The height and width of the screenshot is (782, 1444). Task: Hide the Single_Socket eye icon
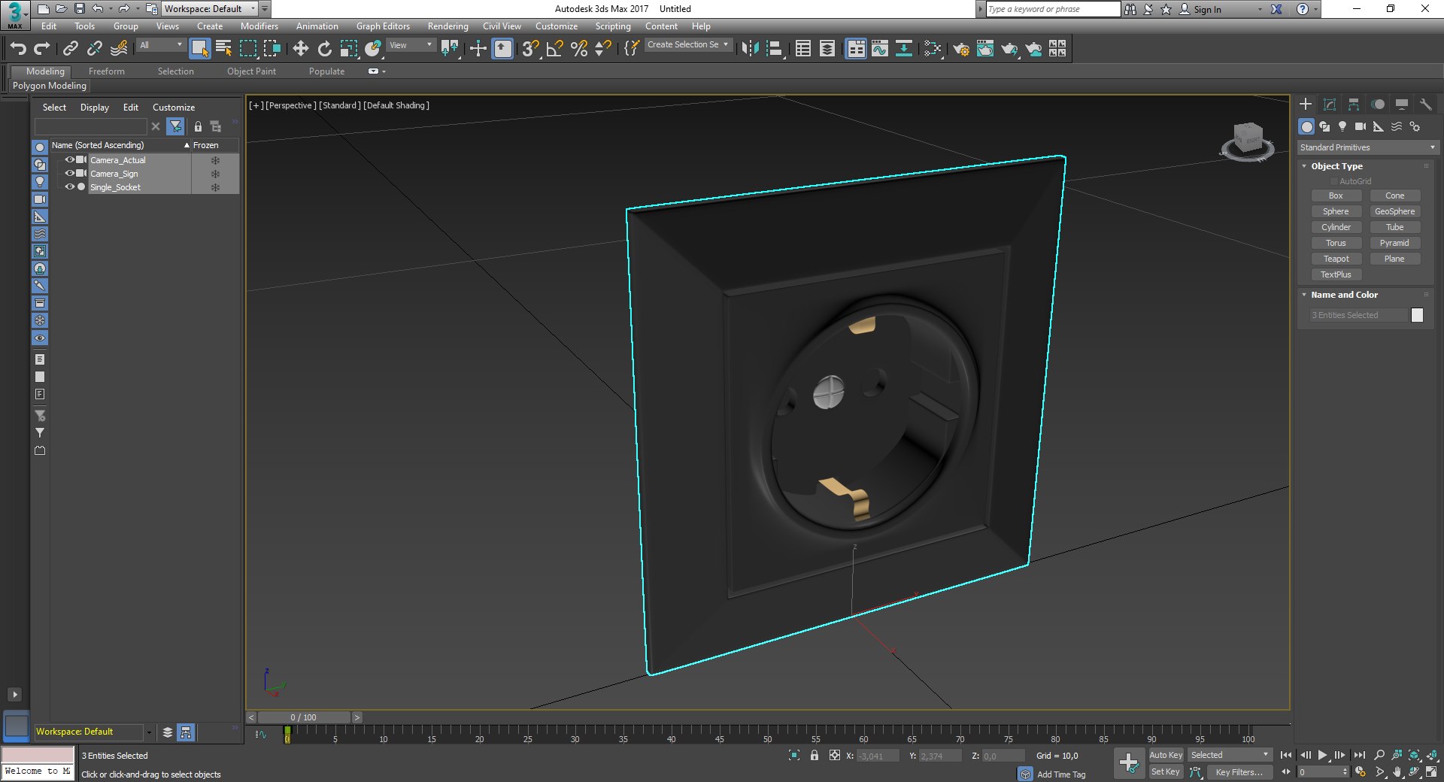(69, 187)
